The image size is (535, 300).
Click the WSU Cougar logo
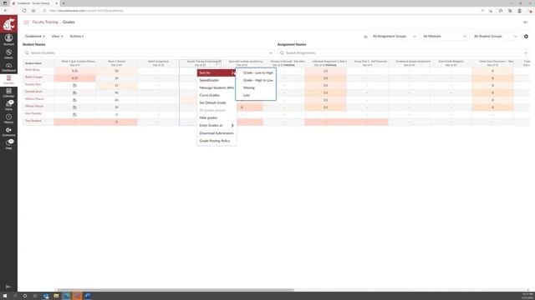[8, 24]
